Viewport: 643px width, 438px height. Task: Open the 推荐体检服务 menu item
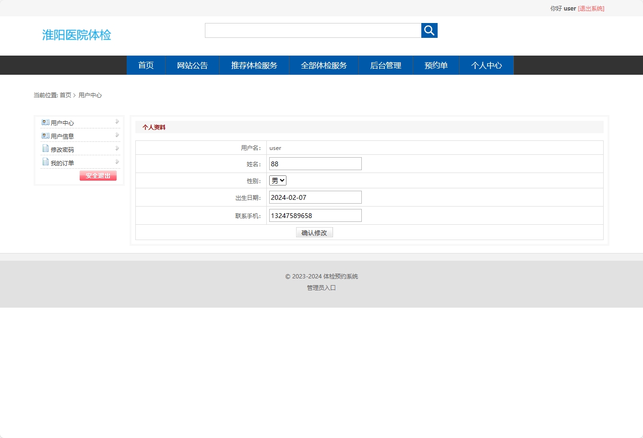click(x=254, y=65)
